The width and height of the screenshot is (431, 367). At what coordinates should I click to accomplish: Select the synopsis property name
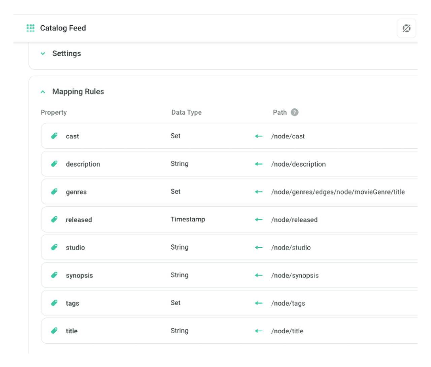coord(79,276)
